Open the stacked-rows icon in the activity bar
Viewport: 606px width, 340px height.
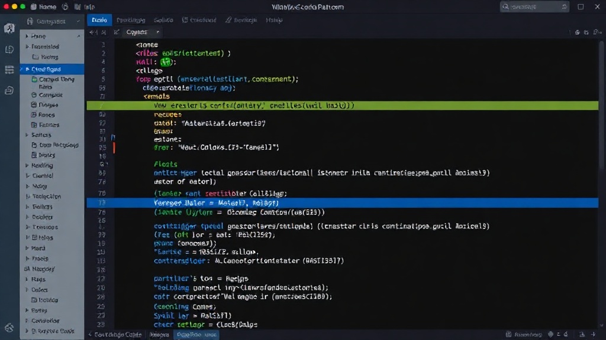[9, 70]
